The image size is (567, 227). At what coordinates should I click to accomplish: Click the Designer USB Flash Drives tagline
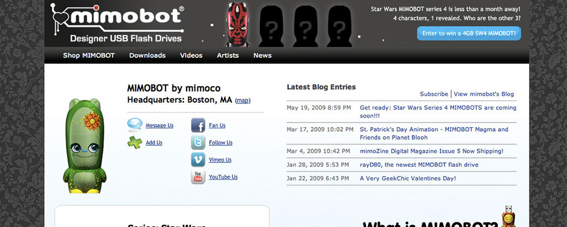(x=126, y=39)
